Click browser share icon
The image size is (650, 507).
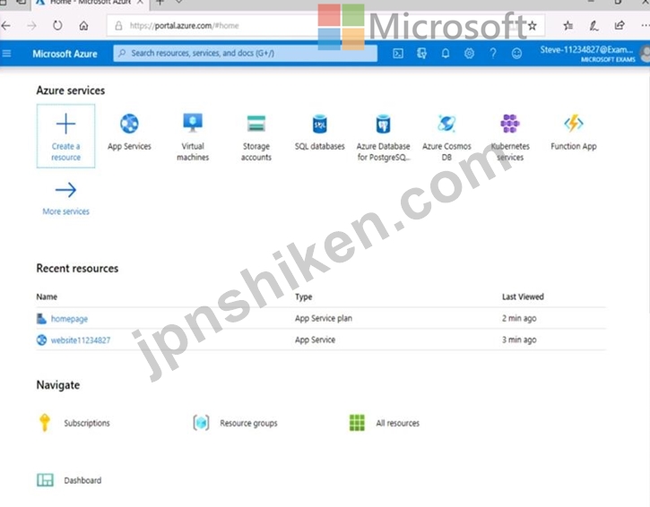pyautogui.click(x=620, y=26)
